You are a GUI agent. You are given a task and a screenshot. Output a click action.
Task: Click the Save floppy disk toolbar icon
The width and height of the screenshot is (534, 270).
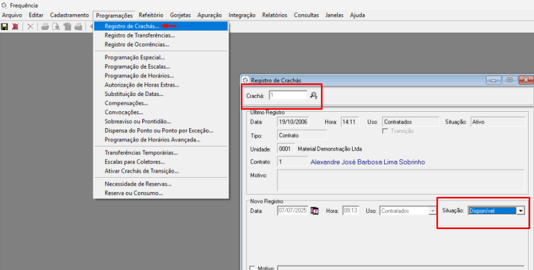click(x=4, y=26)
